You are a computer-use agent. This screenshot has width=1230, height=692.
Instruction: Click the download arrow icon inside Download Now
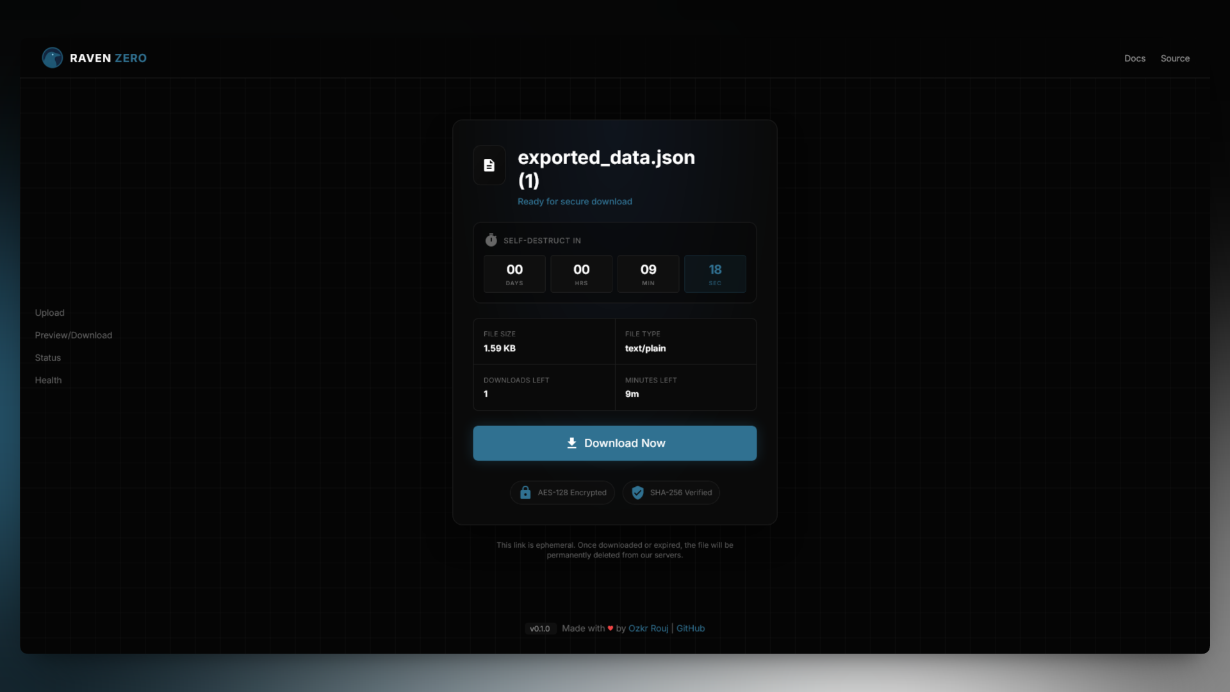571,443
